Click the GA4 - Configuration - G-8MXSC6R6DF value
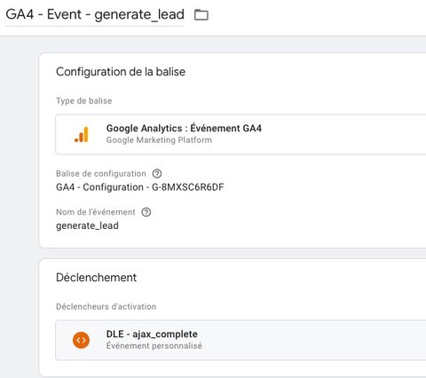The height and width of the screenshot is (378, 426). [x=140, y=187]
